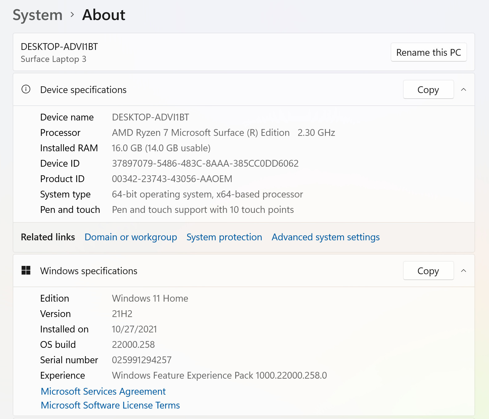Screen dimensions: 489x419
Task: Click the Device ID label
Action: pos(60,164)
